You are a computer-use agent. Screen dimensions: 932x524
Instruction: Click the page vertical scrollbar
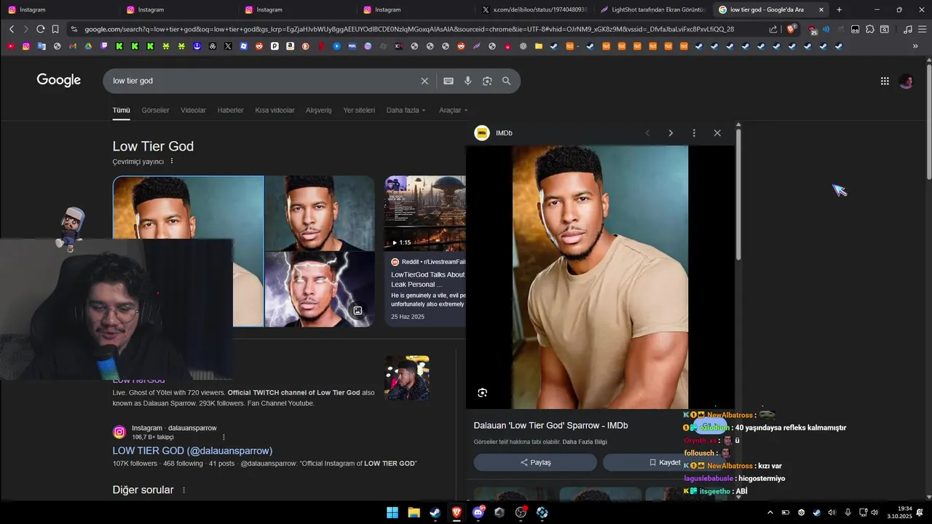click(x=928, y=120)
